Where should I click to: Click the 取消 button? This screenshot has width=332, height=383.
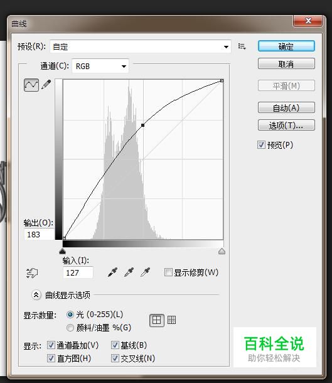286,64
